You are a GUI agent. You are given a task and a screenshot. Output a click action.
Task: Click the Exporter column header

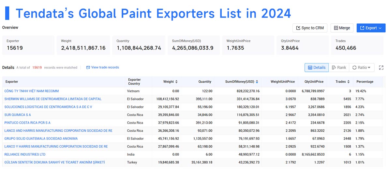(x=12, y=82)
